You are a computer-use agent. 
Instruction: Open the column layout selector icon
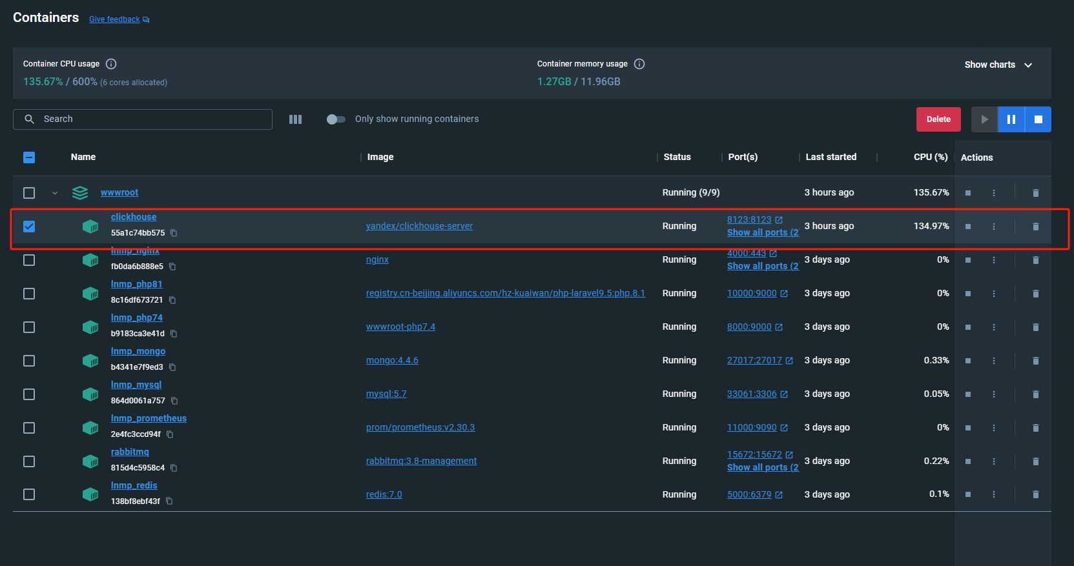pyautogui.click(x=295, y=119)
